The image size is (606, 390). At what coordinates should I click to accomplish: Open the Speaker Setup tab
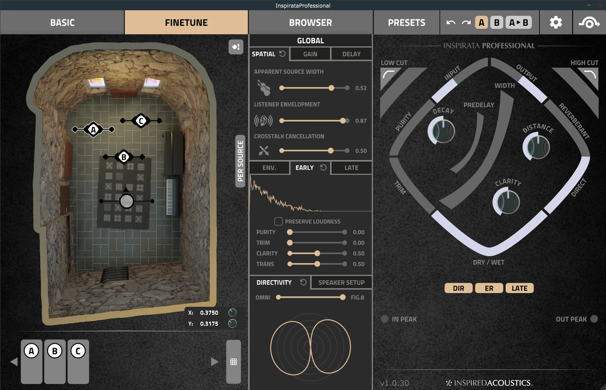coord(341,282)
